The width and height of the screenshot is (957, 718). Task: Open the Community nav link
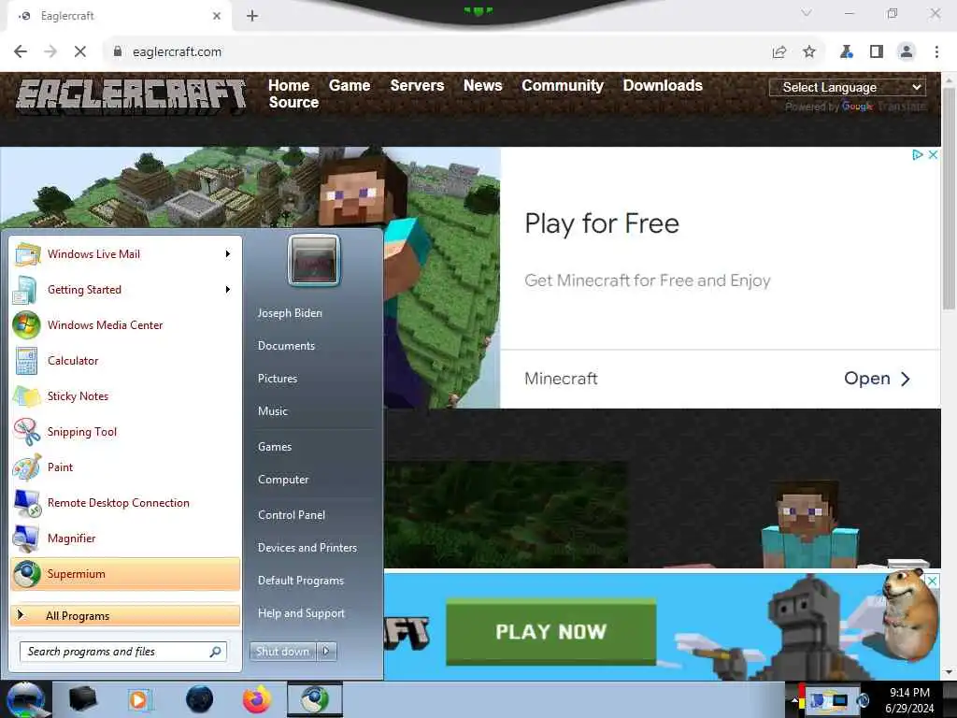coord(563,85)
